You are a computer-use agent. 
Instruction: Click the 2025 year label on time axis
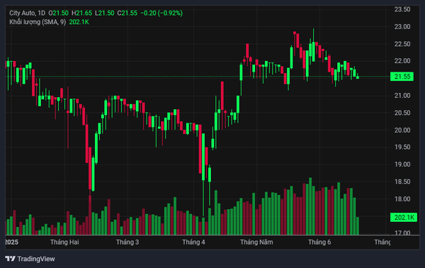11,242
